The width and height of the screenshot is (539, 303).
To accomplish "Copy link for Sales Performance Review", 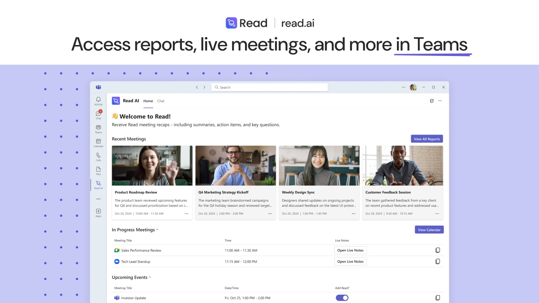I will pos(438,250).
